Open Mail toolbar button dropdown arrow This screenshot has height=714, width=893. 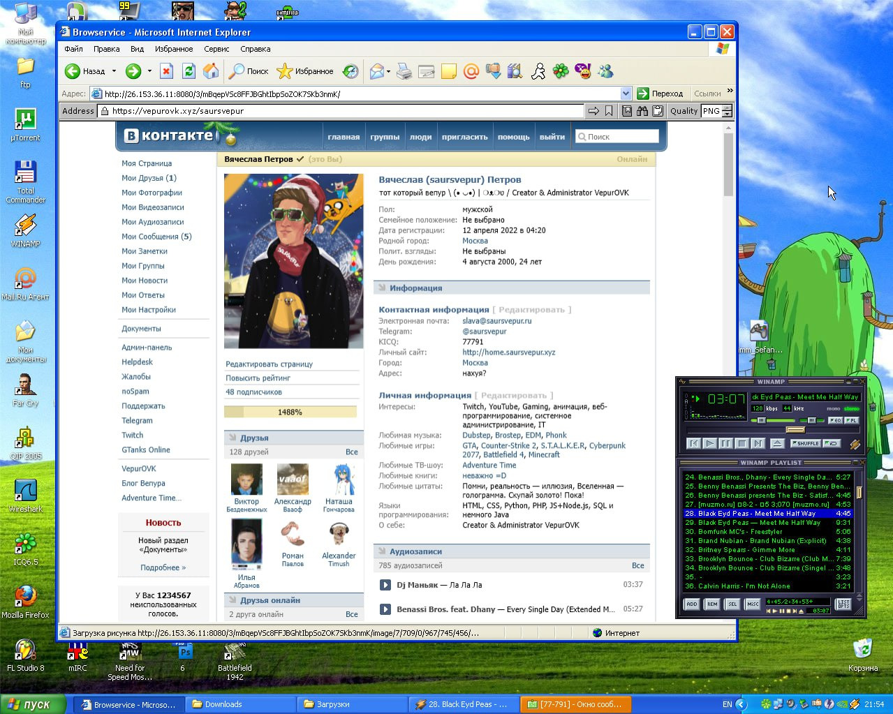point(388,71)
